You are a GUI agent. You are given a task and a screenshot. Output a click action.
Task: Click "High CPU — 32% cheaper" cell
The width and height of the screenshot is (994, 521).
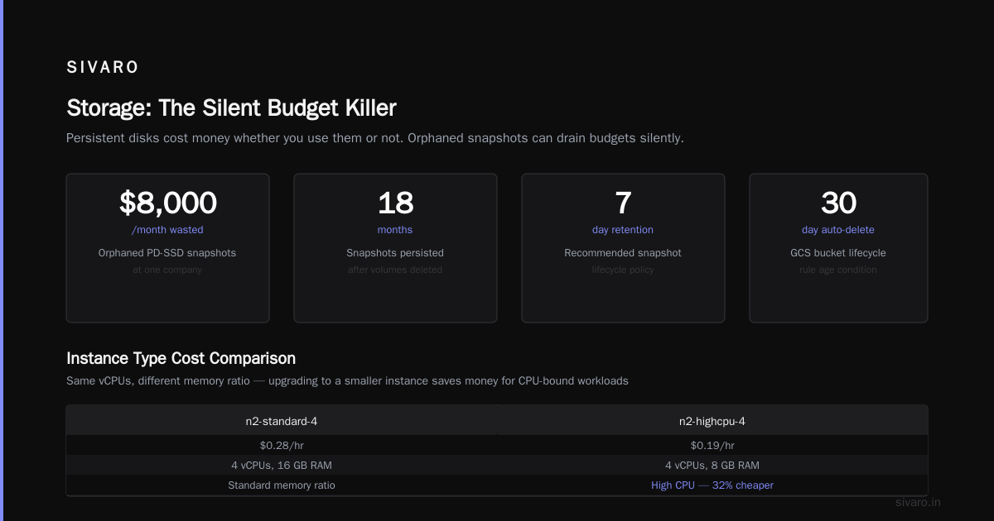pyautogui.click(x=712, y=485)
